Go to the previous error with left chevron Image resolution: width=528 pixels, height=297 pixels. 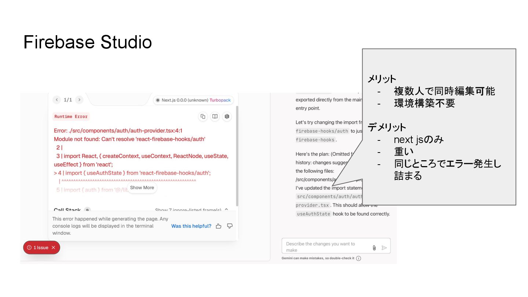tap(56, 100)
